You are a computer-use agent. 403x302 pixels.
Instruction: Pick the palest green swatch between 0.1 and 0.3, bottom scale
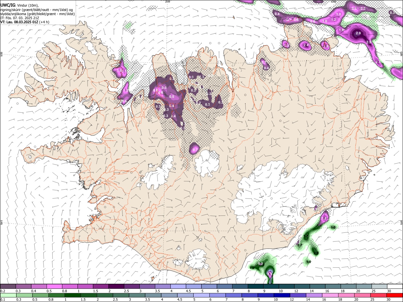8,295
